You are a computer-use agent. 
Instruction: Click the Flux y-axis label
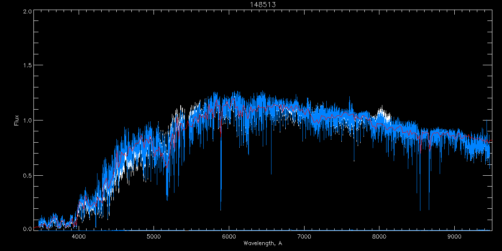pyautogui.click(x=16, y=120)
